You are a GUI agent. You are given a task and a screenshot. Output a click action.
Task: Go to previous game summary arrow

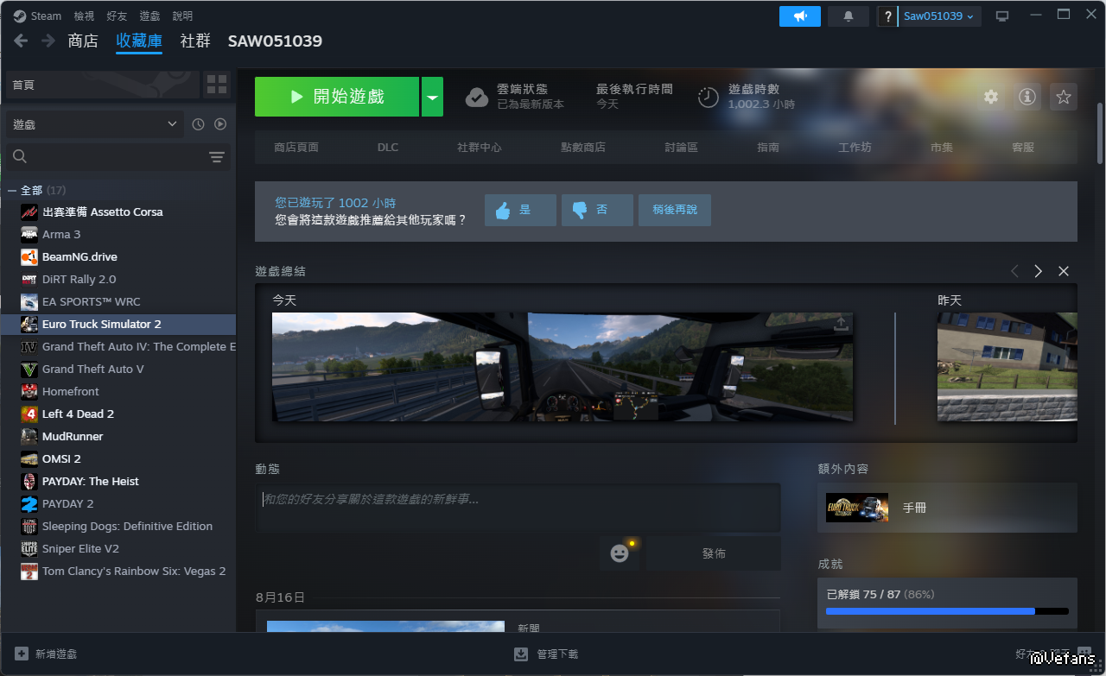[1014, 271]
